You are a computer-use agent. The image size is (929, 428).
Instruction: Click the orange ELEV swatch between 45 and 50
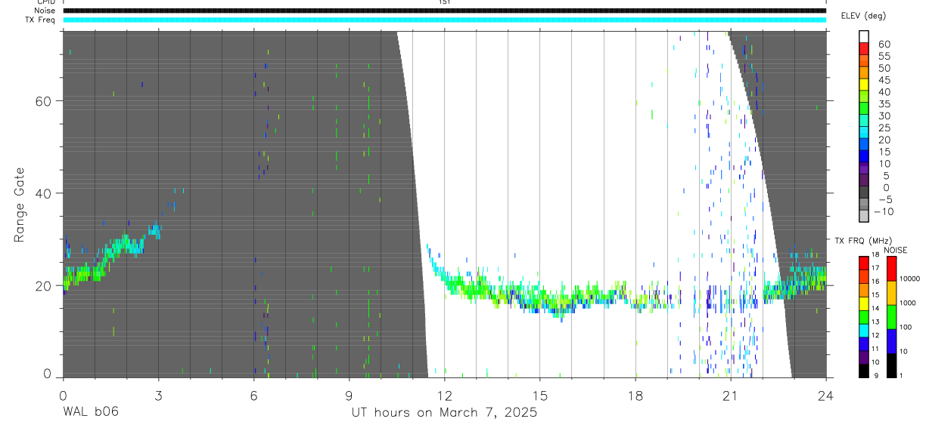864,73
